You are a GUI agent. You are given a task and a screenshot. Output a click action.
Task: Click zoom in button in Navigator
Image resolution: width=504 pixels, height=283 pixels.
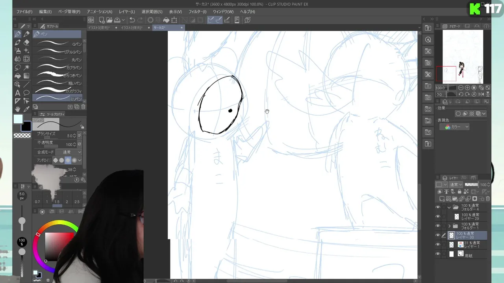[467, 88]
